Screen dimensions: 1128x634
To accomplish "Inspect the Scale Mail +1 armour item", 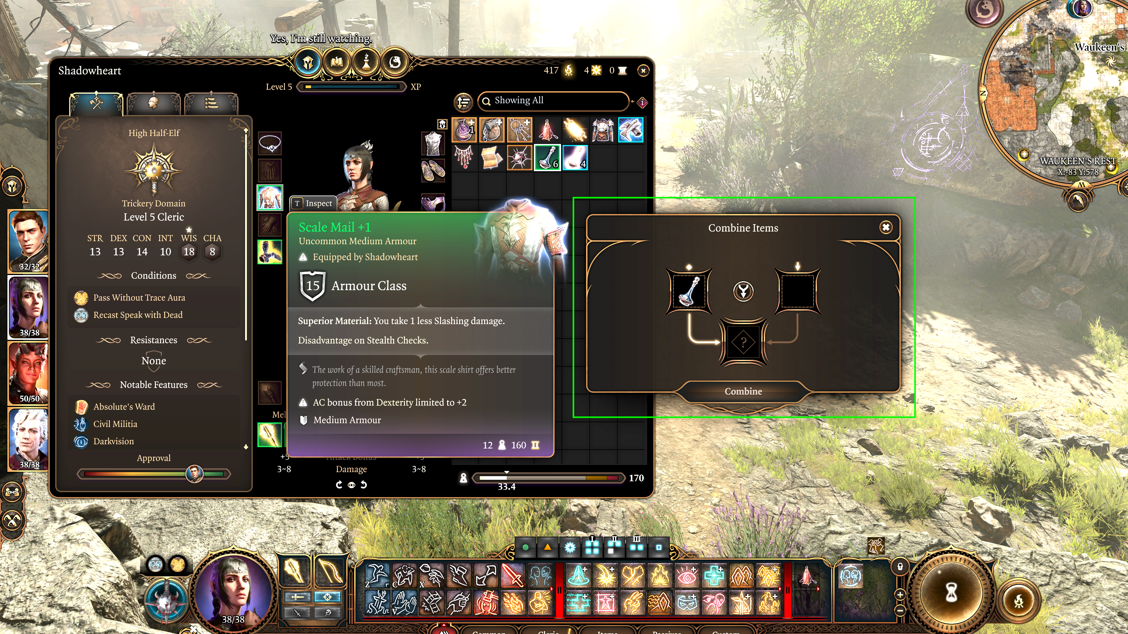I will (x=270, y=197).
